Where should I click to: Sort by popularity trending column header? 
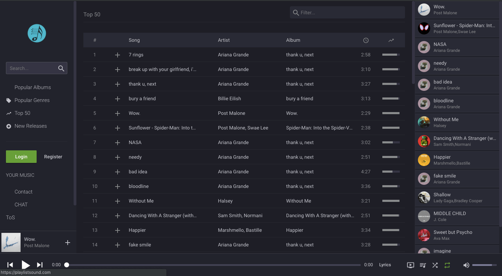tap(391, 40)
